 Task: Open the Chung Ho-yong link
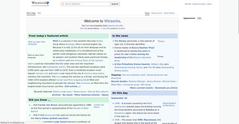tap(131, 84)
